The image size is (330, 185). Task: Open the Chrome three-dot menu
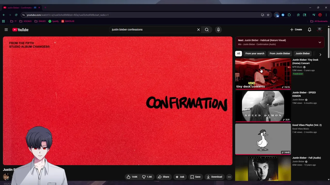coord(326,15)
